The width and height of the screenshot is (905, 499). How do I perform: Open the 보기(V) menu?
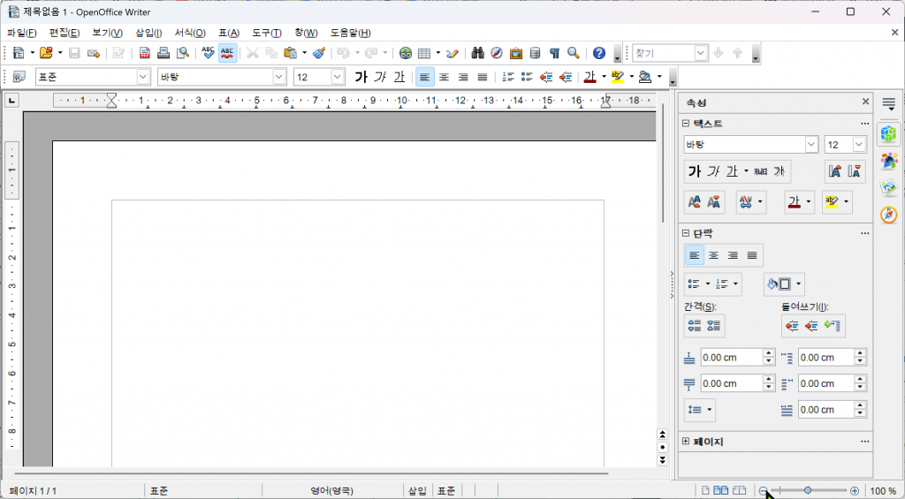(107, 33)
